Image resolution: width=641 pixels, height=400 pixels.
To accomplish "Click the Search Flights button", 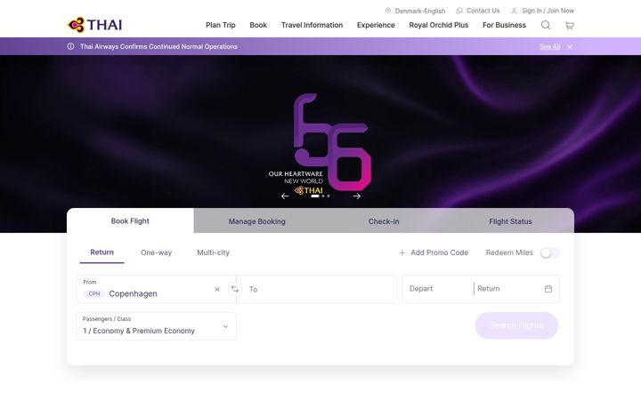I will pos(516,325).
